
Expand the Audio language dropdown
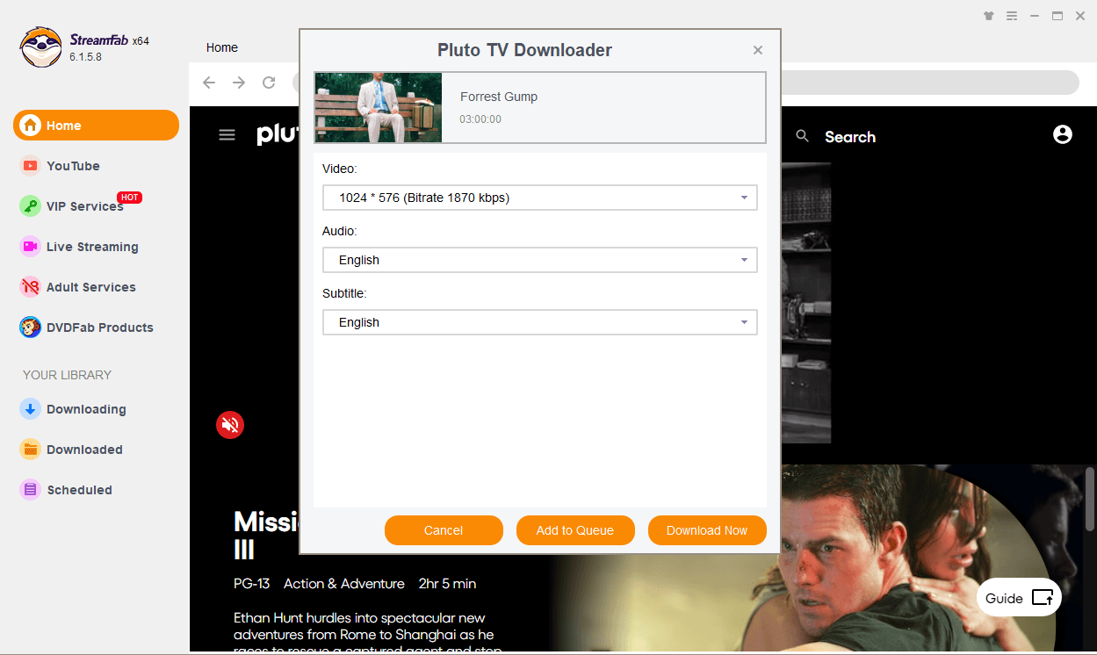coord(540,260)
